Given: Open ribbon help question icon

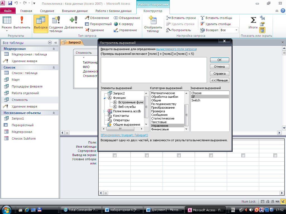Looking at the screenshot, I should pyautogui.click(x=283, y=11).
